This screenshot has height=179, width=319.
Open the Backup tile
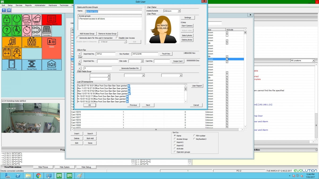(27, 20)
